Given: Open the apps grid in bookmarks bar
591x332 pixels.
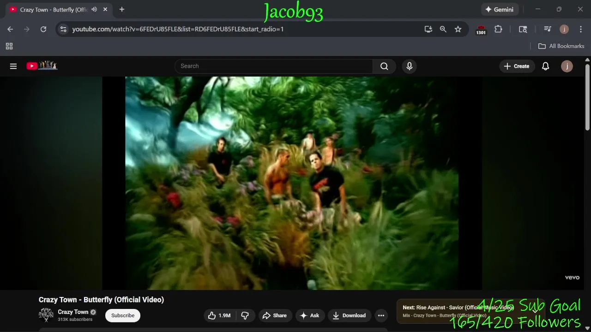Looking at the screenshot, I should point(9,46).
